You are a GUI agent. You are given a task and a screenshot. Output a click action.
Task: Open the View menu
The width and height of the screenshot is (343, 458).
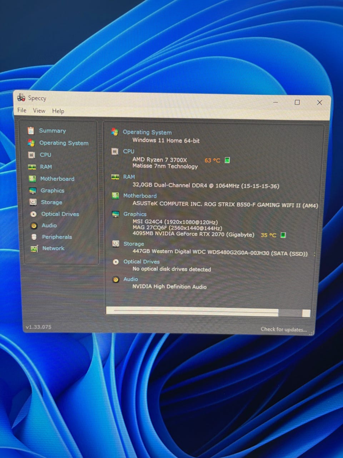click(39, 111)
